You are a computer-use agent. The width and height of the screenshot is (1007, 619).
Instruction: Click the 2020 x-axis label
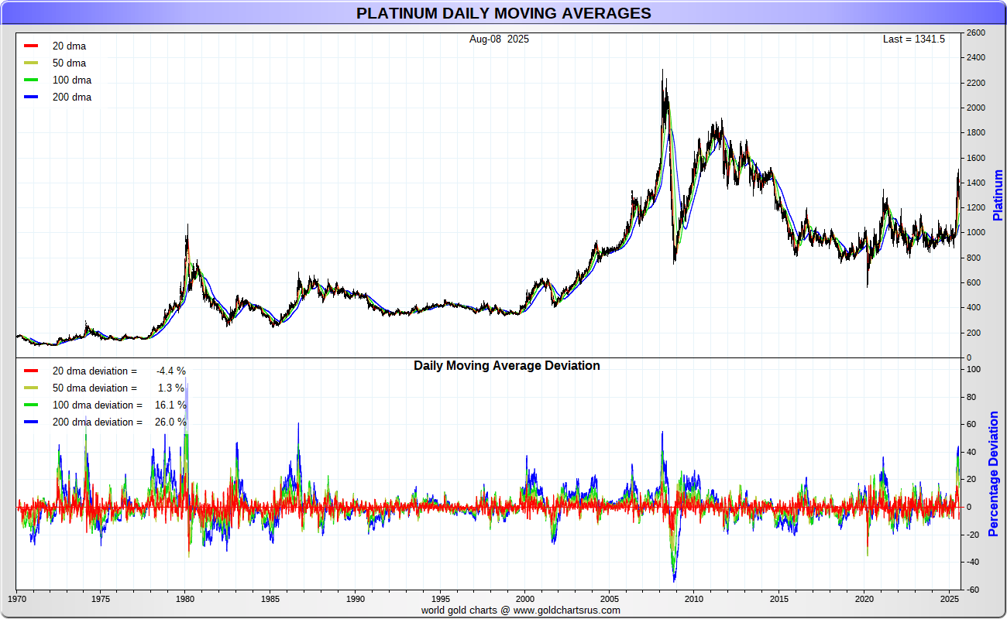point(864,598)
